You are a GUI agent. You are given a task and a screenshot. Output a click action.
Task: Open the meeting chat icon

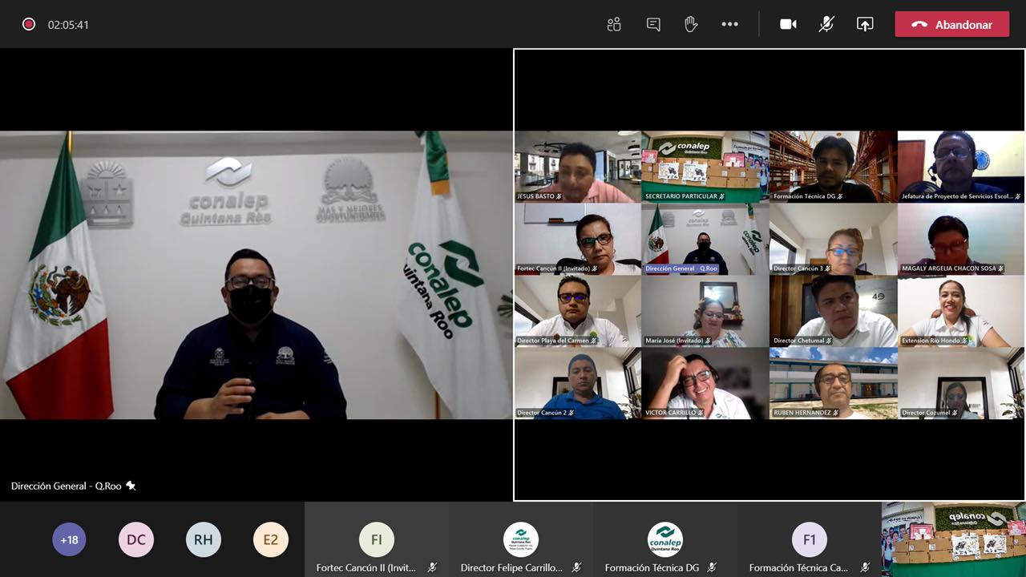click(x=653, y=24)
